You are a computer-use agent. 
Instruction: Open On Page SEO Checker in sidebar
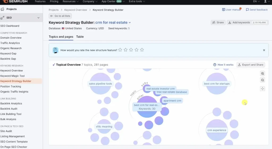(14, 147)
